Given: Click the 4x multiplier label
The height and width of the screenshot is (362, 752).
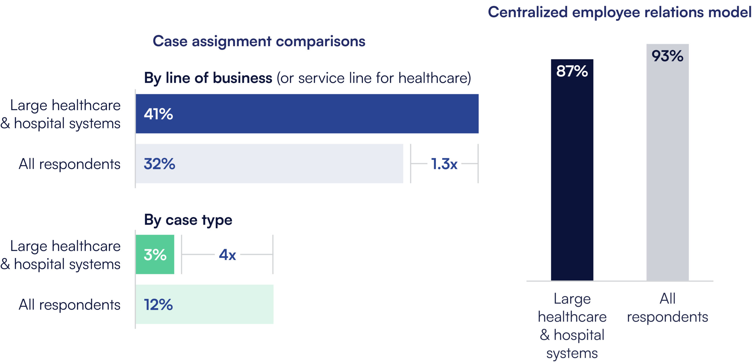Looking at the screenshot, I should pyautogui.click(x=227, y=255).
